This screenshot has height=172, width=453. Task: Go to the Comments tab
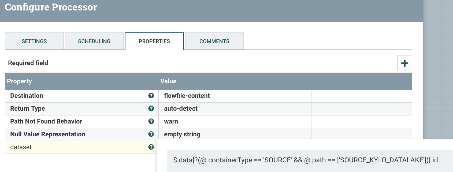tap(214, 41)
